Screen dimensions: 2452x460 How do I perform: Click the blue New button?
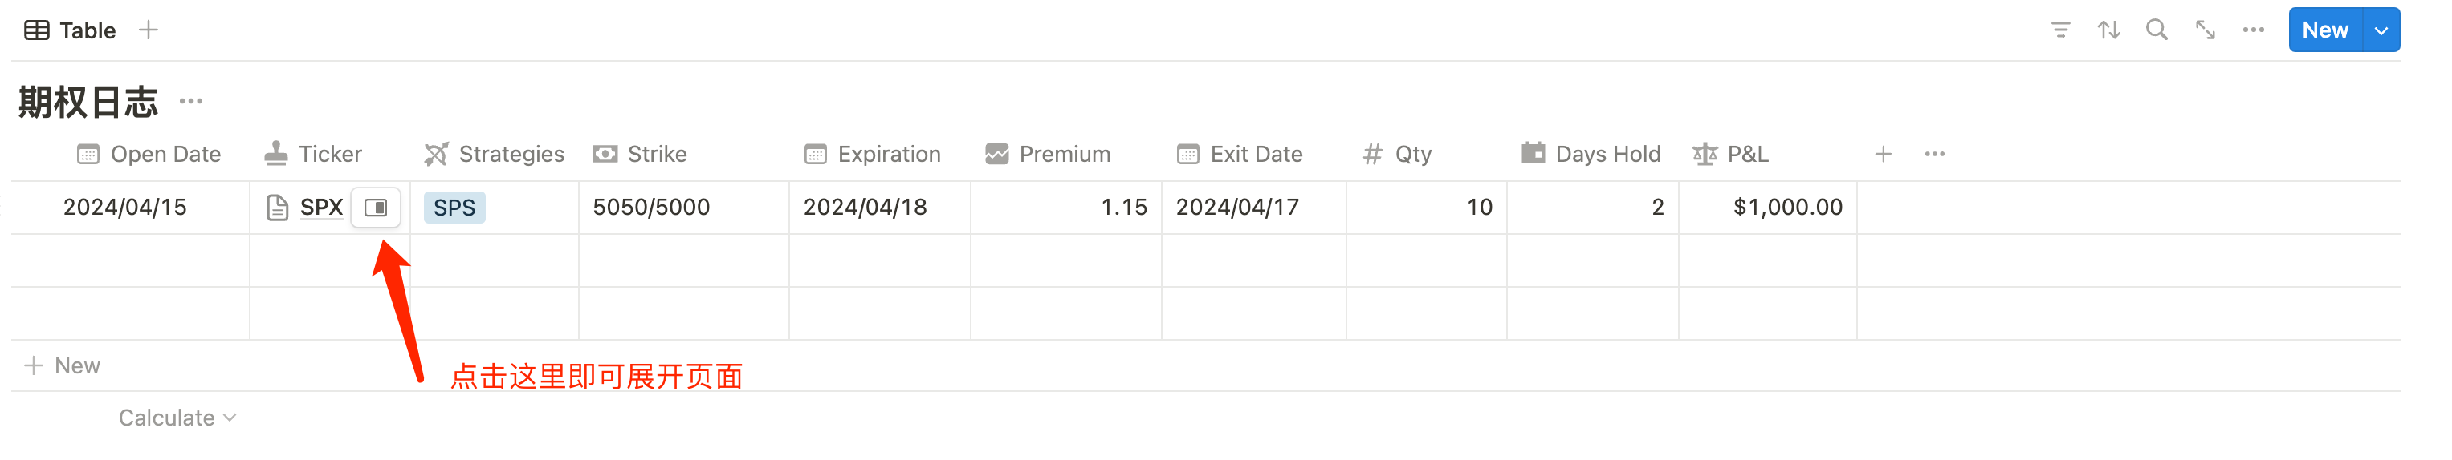[x=2325, y=30]
